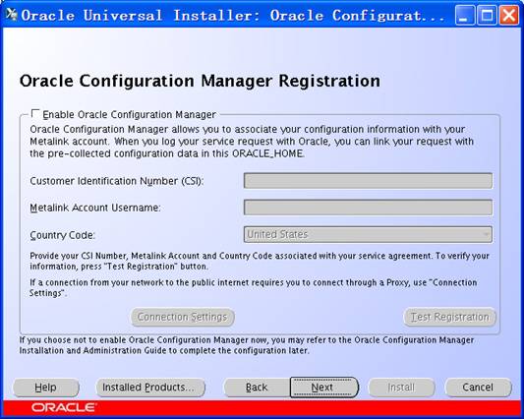Viewport: 524px width, 419px height.
Task: Open the Help button
Action: click(46, 388)
